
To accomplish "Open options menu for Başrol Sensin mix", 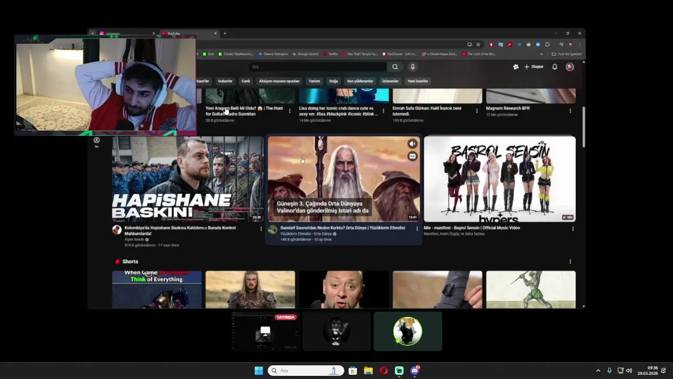I will (x=573, y=228).
